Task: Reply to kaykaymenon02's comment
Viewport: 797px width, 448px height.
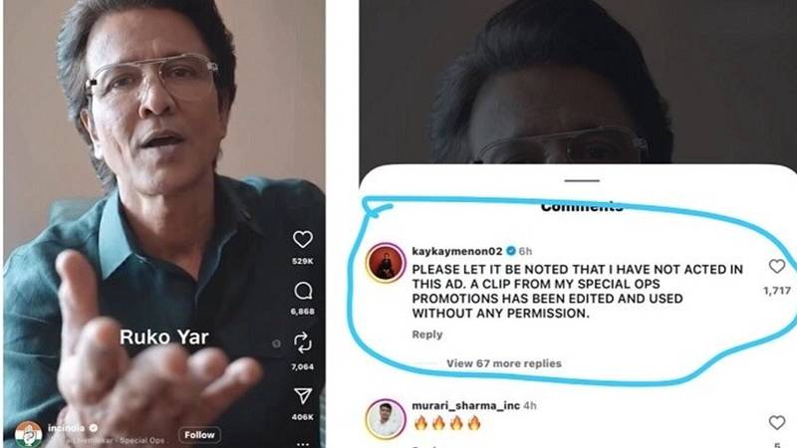Action: [427, 335]
